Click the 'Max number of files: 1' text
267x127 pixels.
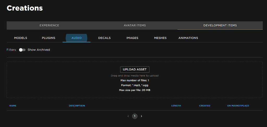pyautogui.click(x=135, y=80)
